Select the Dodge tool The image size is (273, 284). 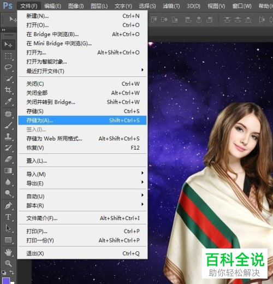point(8,193)
